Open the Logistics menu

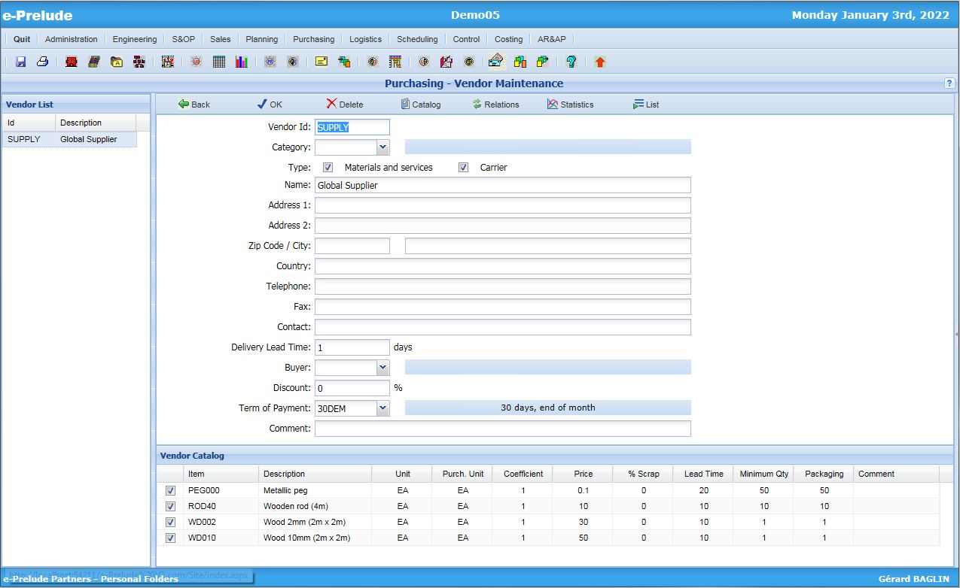365,39
